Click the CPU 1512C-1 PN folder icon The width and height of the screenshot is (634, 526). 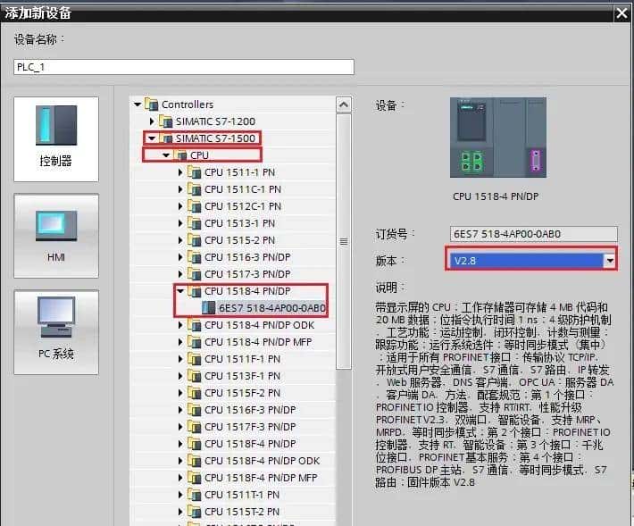coord(195,206)
